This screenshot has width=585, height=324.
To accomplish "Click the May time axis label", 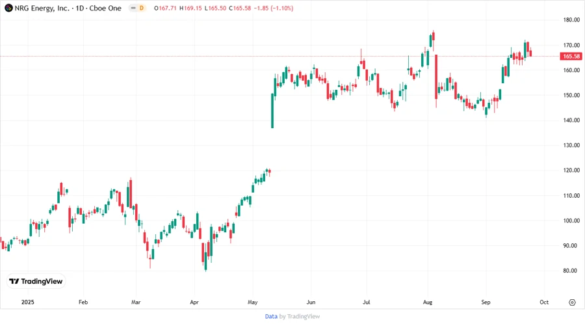I will pos(253,302).
